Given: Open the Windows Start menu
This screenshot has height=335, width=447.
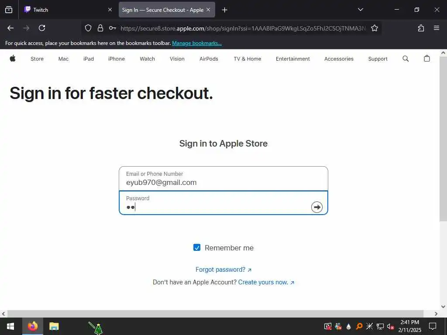Looking at the screenshot, I should point(10,326).
